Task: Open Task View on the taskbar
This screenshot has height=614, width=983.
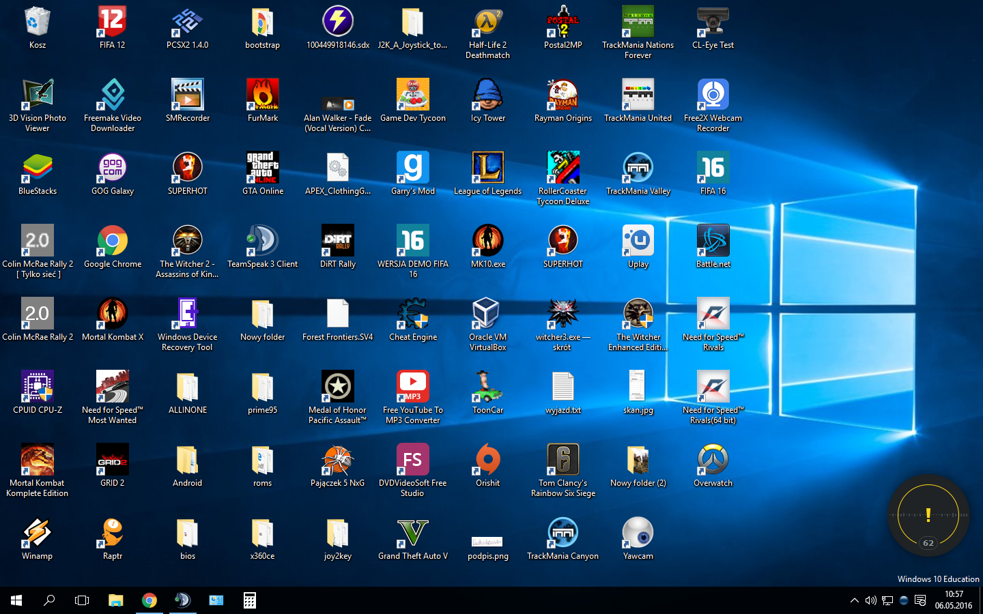Action: (82, 600)
